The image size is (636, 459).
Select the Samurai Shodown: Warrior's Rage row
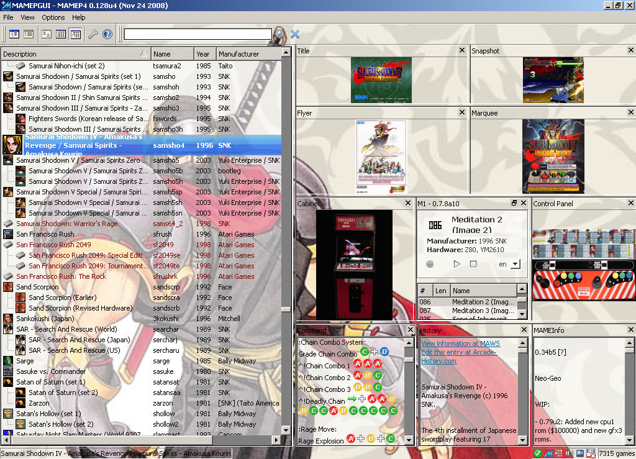click(x=141, y=224)
